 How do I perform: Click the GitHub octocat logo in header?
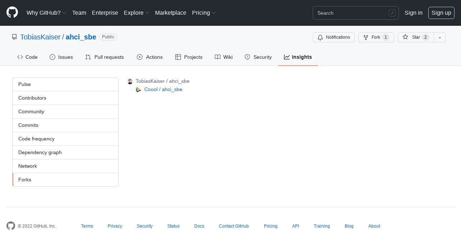point(12,13)
